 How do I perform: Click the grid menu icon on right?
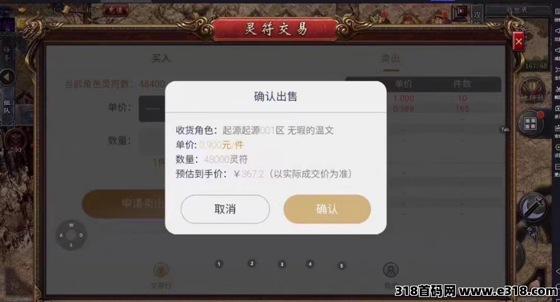pyautogui.click(x=530, y=123)
